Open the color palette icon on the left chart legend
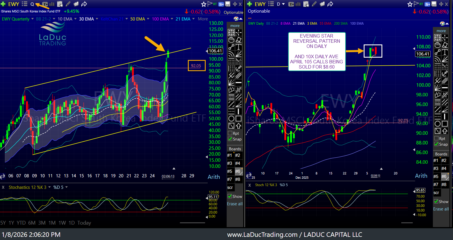The image size is (453, 240). [x=236, y=19]
